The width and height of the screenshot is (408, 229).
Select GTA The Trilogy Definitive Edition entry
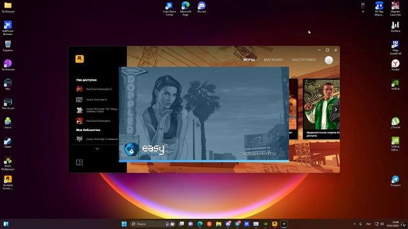(97, 110)
